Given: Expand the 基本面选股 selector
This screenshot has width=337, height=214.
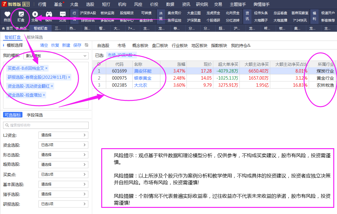Looking at the screenshot, I should [x=63, y=184].
